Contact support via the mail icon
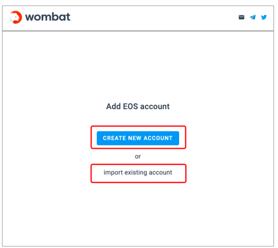 click(x=241, y=17)
